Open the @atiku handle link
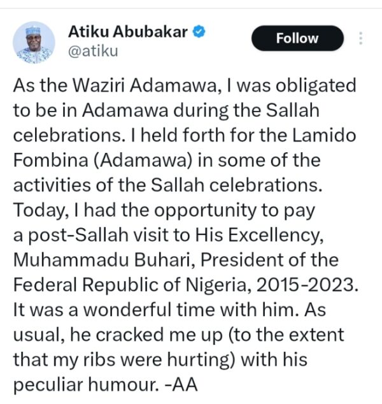 93,51
